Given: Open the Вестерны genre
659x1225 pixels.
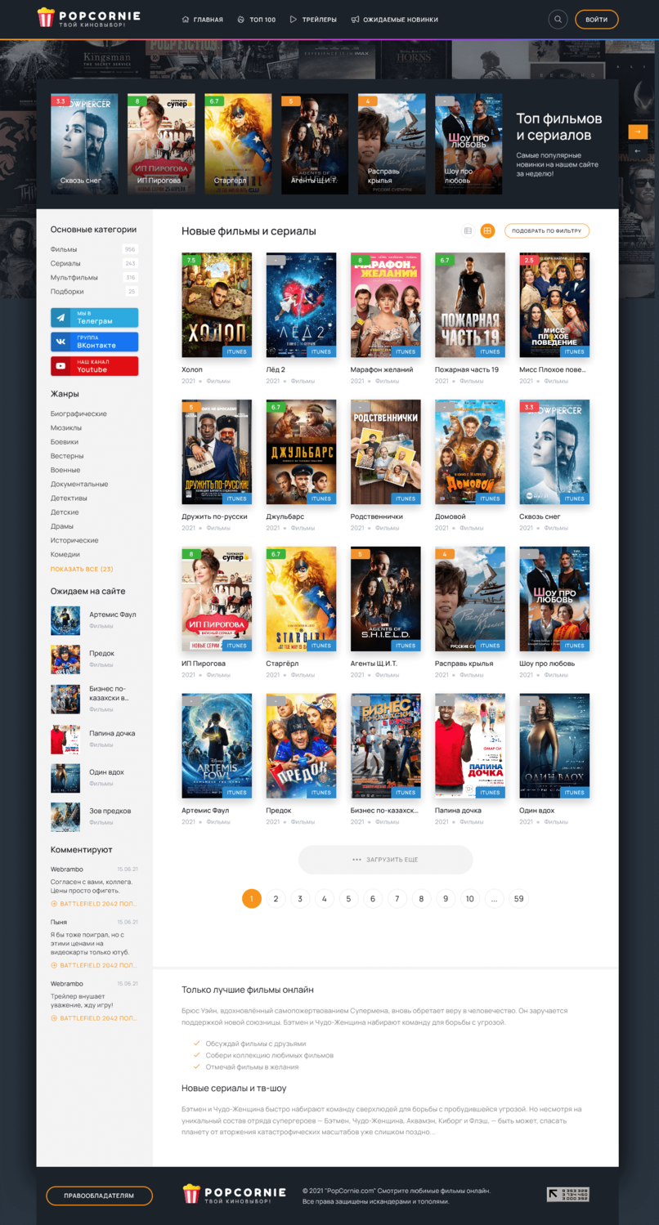Looking at the screenshot, I should tap(67, 456).
